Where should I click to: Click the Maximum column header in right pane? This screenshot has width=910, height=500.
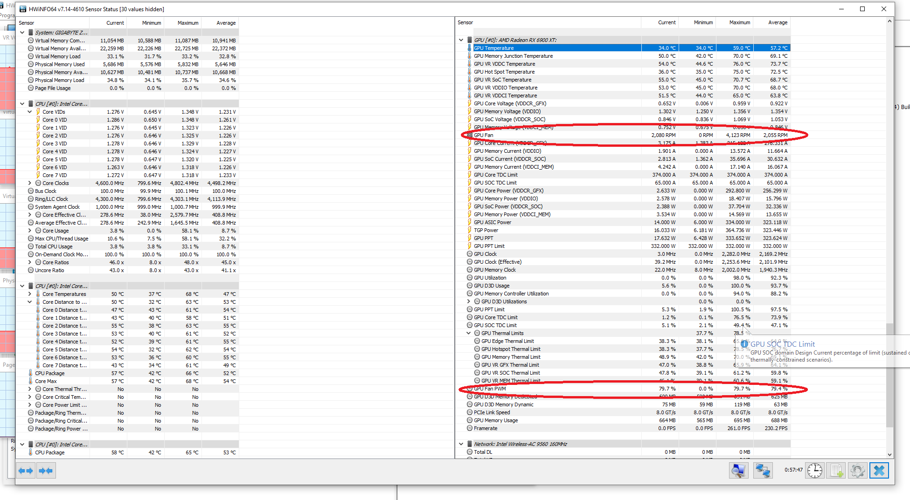[735, 22]
